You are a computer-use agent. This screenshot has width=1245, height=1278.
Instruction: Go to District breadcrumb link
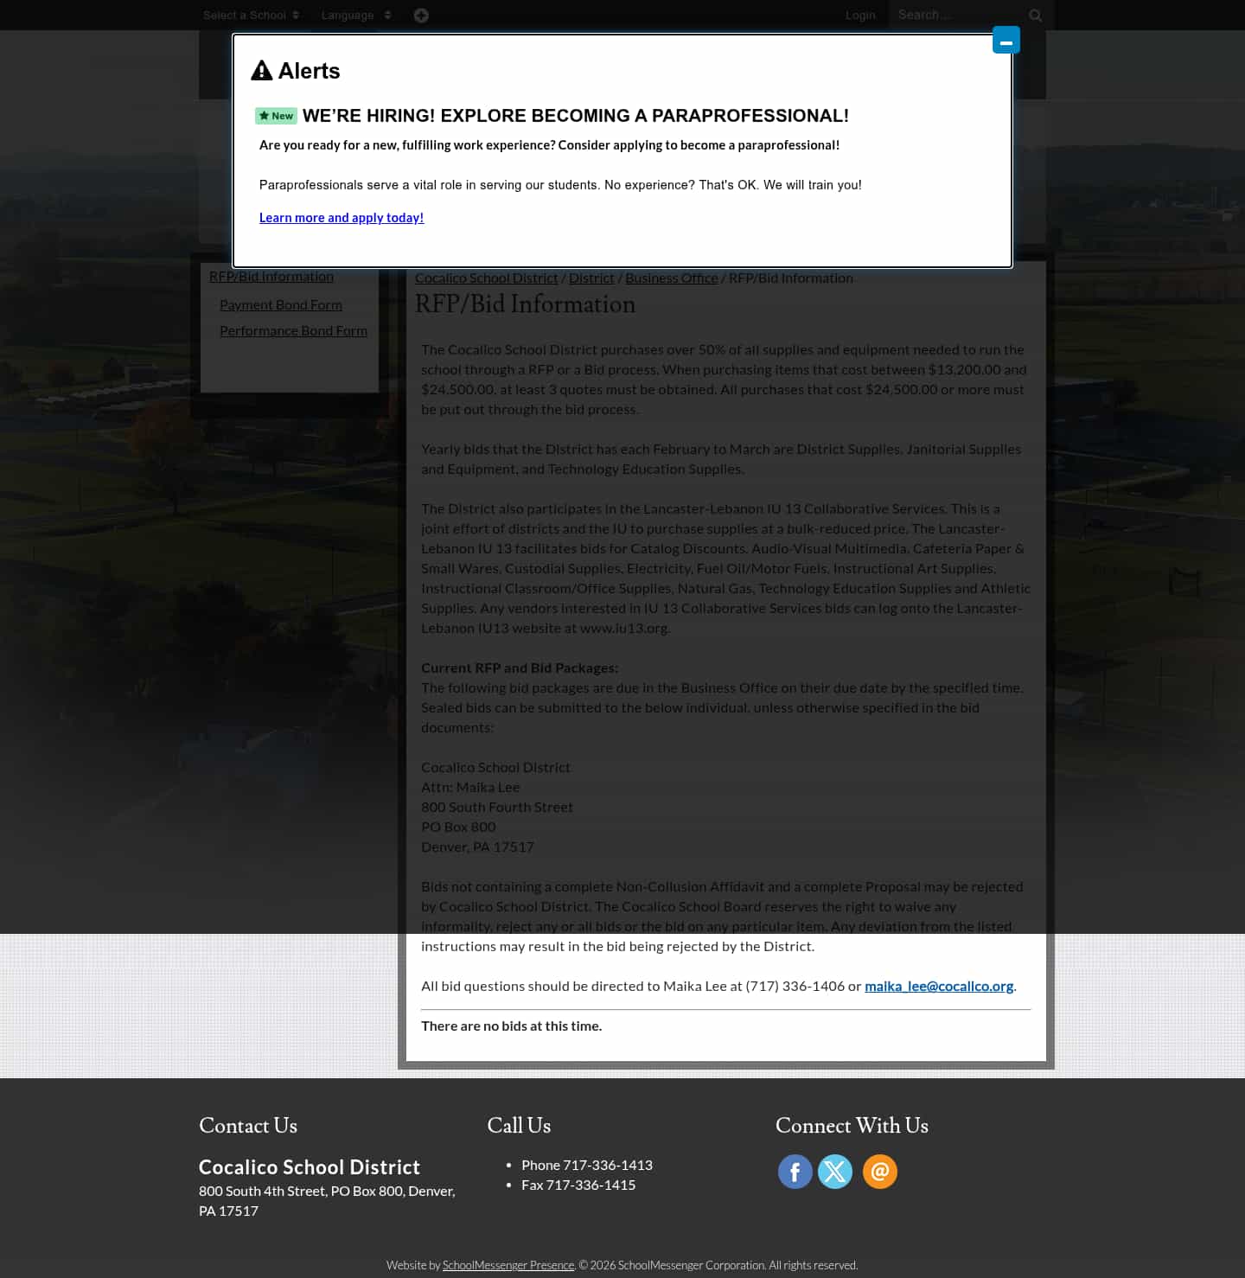(x=591, y=278)
